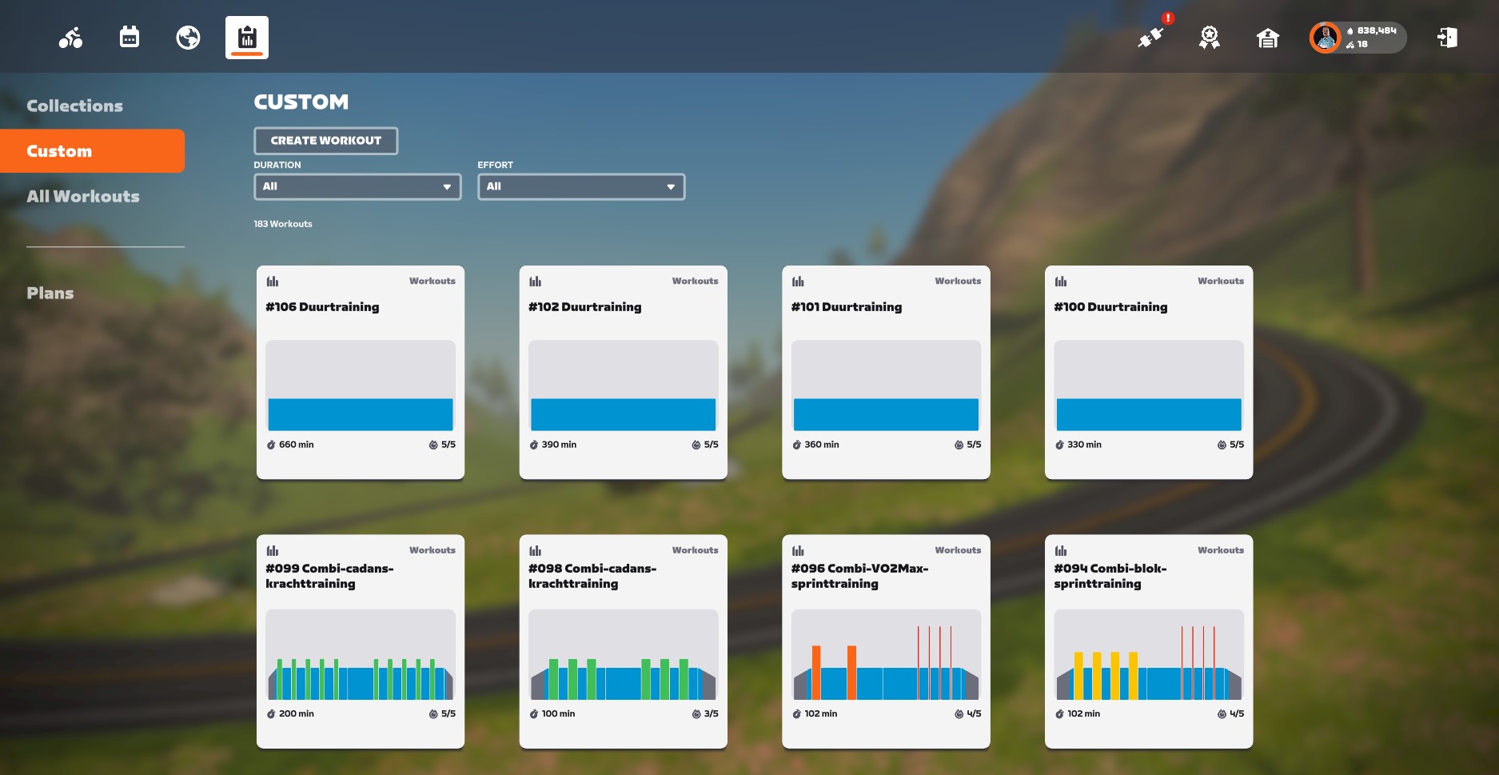This screenshot has width=1499, height=775.
Task: Select Custom in the sidebar
Action: [x=92, y=150]
